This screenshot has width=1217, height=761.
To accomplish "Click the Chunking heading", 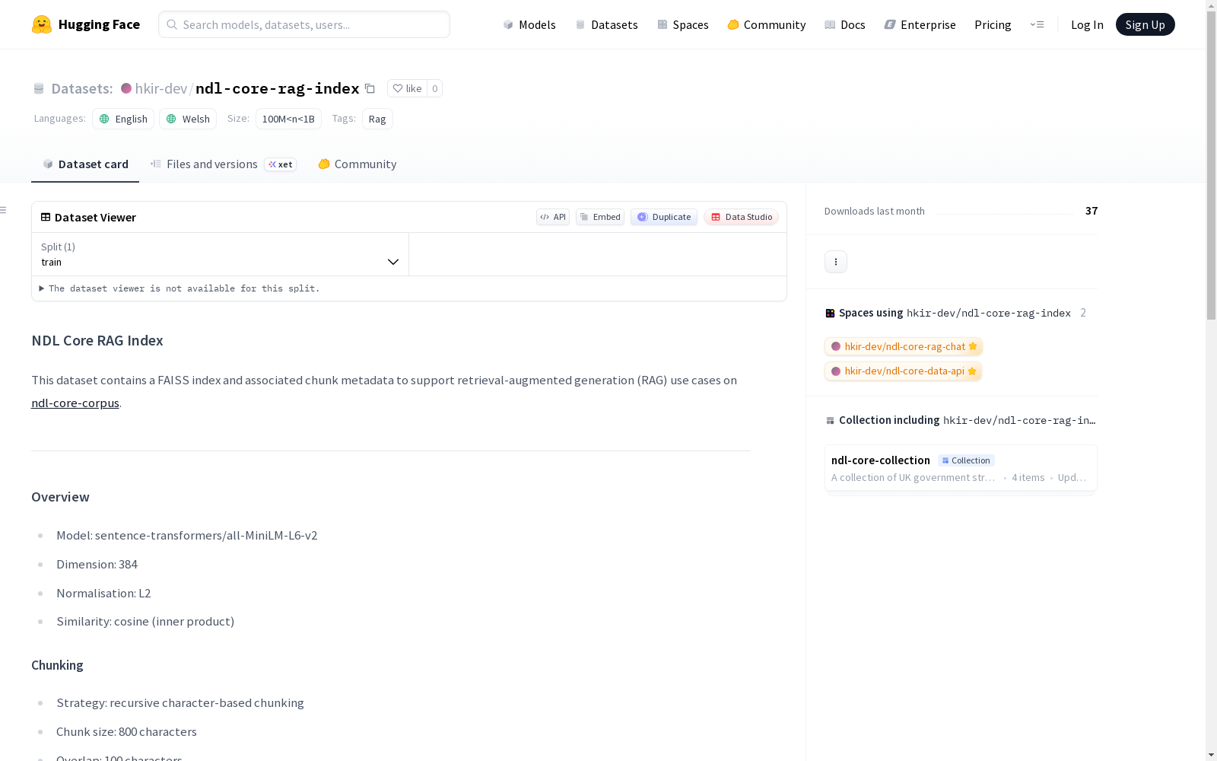I will coord(57,665).
